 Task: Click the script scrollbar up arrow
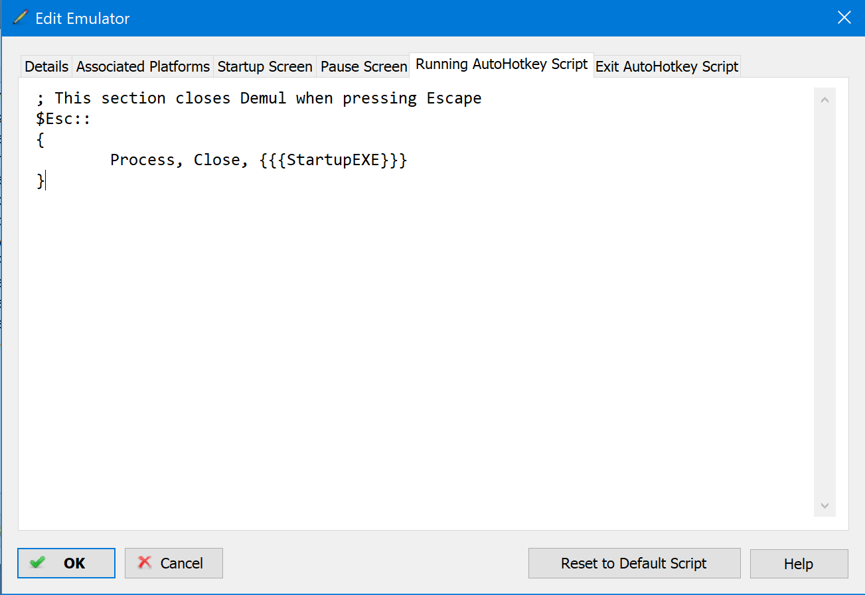point(825,101)
